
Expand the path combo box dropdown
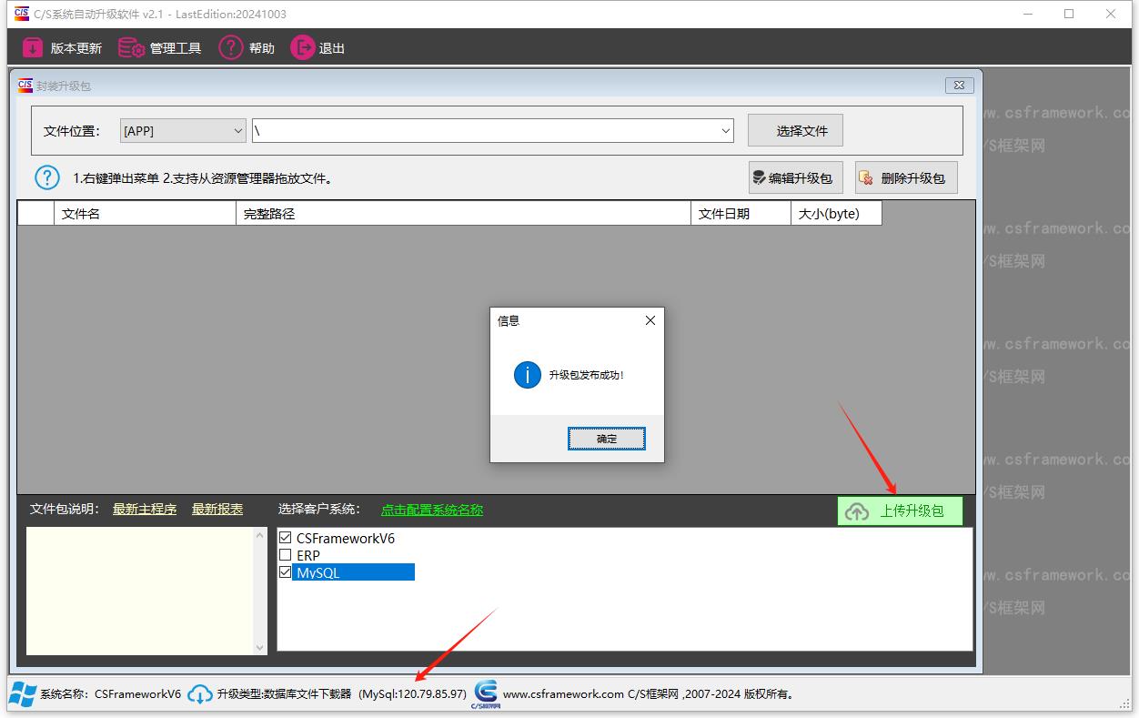tap(726, 131)
